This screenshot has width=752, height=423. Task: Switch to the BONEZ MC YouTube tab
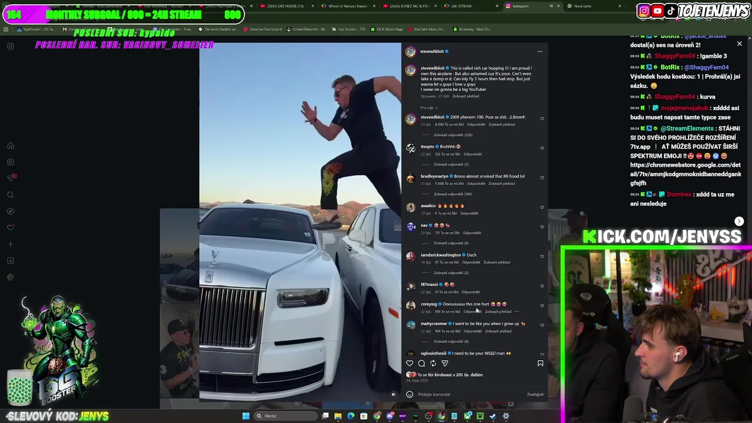point(409,6)
